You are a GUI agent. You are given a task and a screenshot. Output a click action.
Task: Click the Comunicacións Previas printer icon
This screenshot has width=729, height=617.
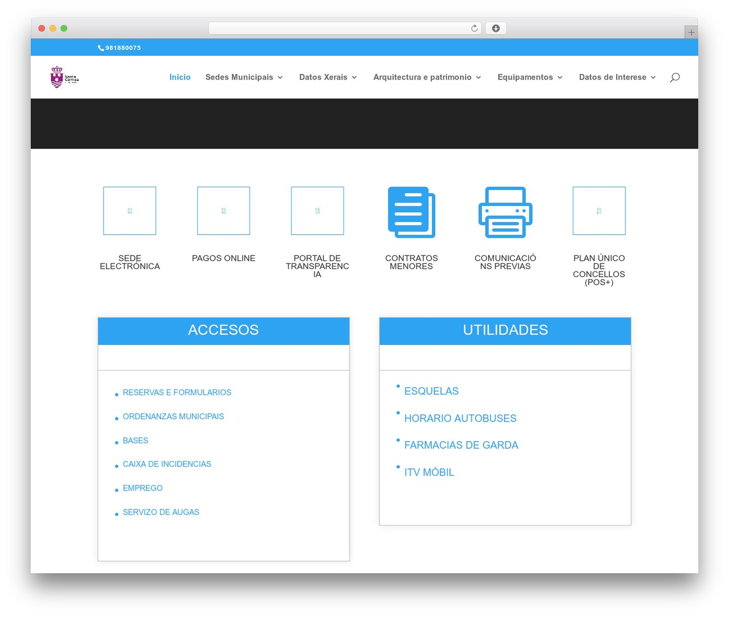point(505,212)
